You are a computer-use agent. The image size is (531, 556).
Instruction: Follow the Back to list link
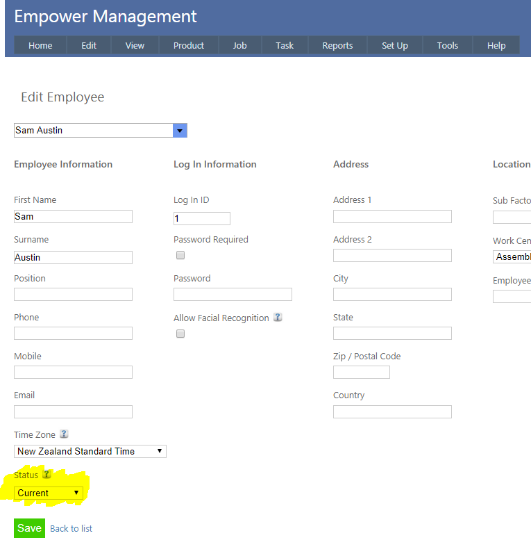point(71,528)
